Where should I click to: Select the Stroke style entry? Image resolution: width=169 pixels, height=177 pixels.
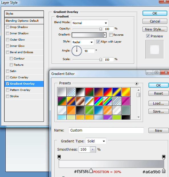click(24, 96)
